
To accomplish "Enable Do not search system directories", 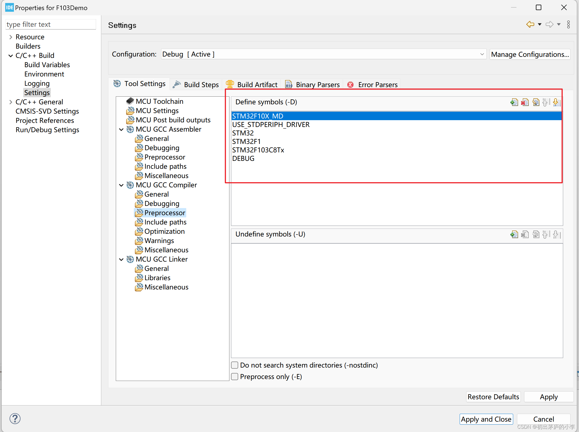I will (x=235, y=365).
